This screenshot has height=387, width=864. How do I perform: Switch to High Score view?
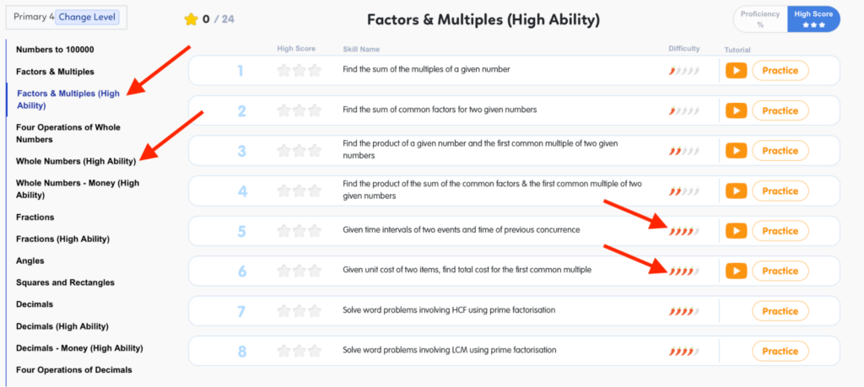[x=813, y=19]
